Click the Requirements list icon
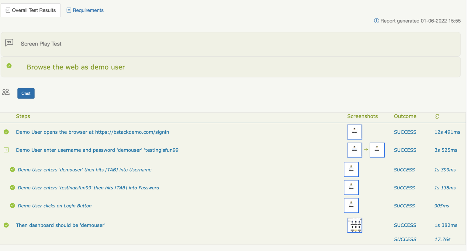This screenshot has width=467, height=251. 69,10
